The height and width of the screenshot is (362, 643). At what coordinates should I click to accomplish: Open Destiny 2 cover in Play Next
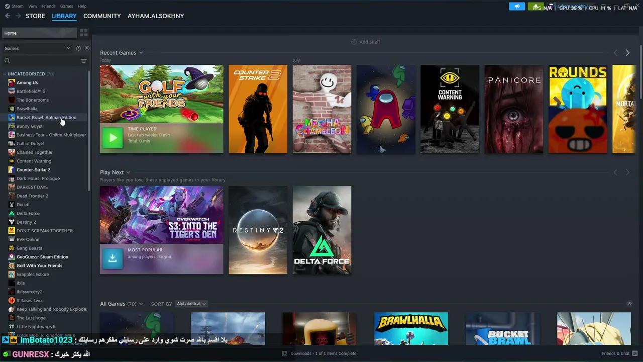tap(258, 230)
